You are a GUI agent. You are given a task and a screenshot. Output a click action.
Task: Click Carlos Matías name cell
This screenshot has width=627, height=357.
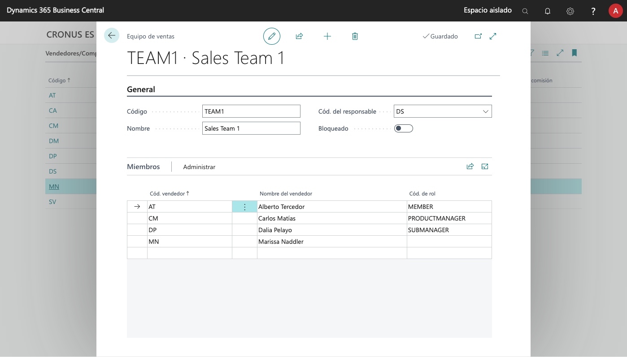332,218
